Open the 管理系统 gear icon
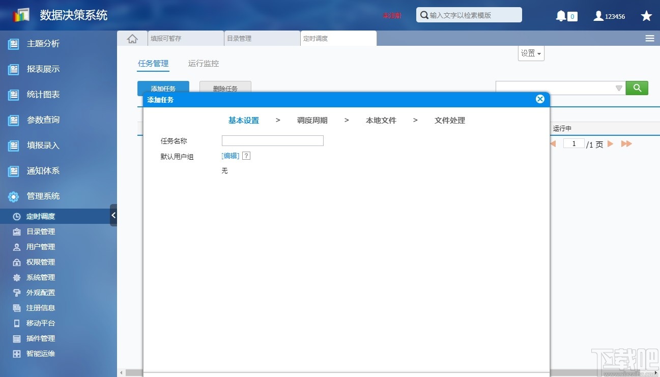 (x=12, y=196)
